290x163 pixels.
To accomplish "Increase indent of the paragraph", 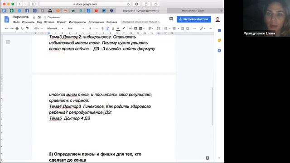I will coord(188,29).
